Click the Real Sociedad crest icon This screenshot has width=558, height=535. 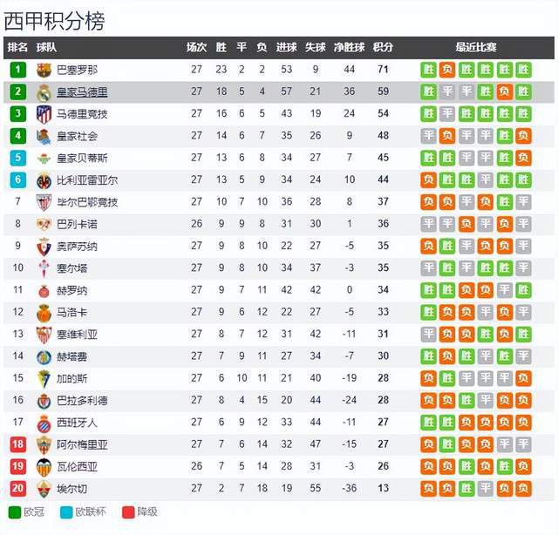coord(44,136)
